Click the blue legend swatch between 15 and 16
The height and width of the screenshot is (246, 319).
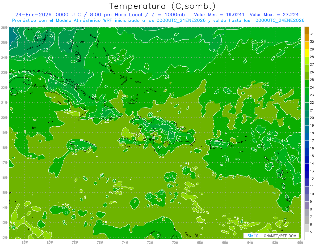307,152
